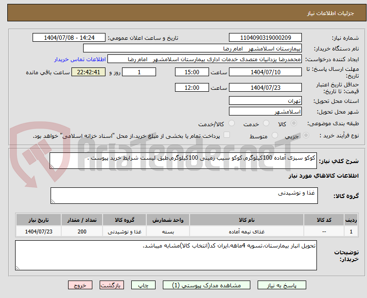Click the province field تهران
367x298 pixels.
[265, 101]
